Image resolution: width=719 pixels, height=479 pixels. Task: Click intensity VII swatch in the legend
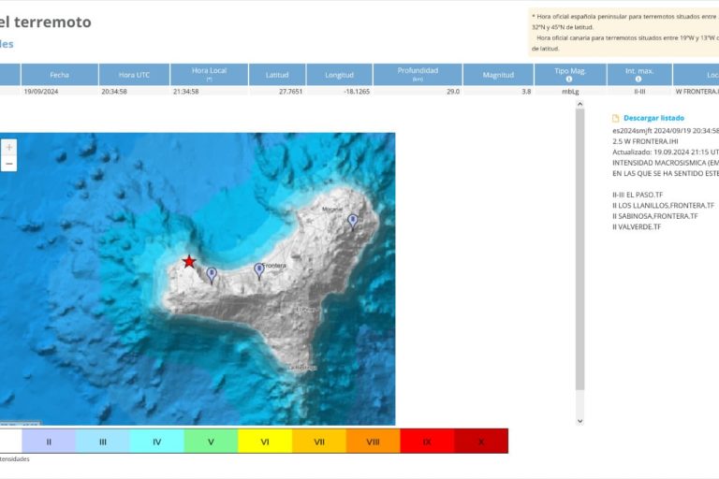coord(319,442)
